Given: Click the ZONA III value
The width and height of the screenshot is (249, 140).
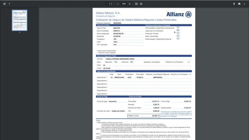Looking at the screenshot, I should click(x=116, y=31).
